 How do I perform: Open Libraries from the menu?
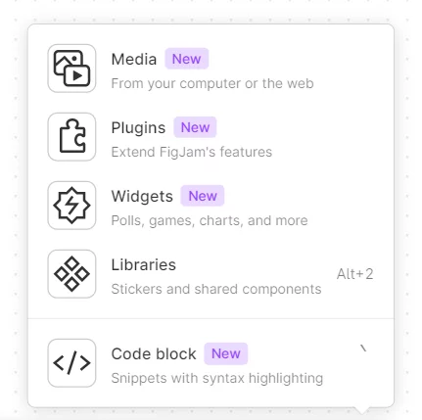[x=211, y=274]
